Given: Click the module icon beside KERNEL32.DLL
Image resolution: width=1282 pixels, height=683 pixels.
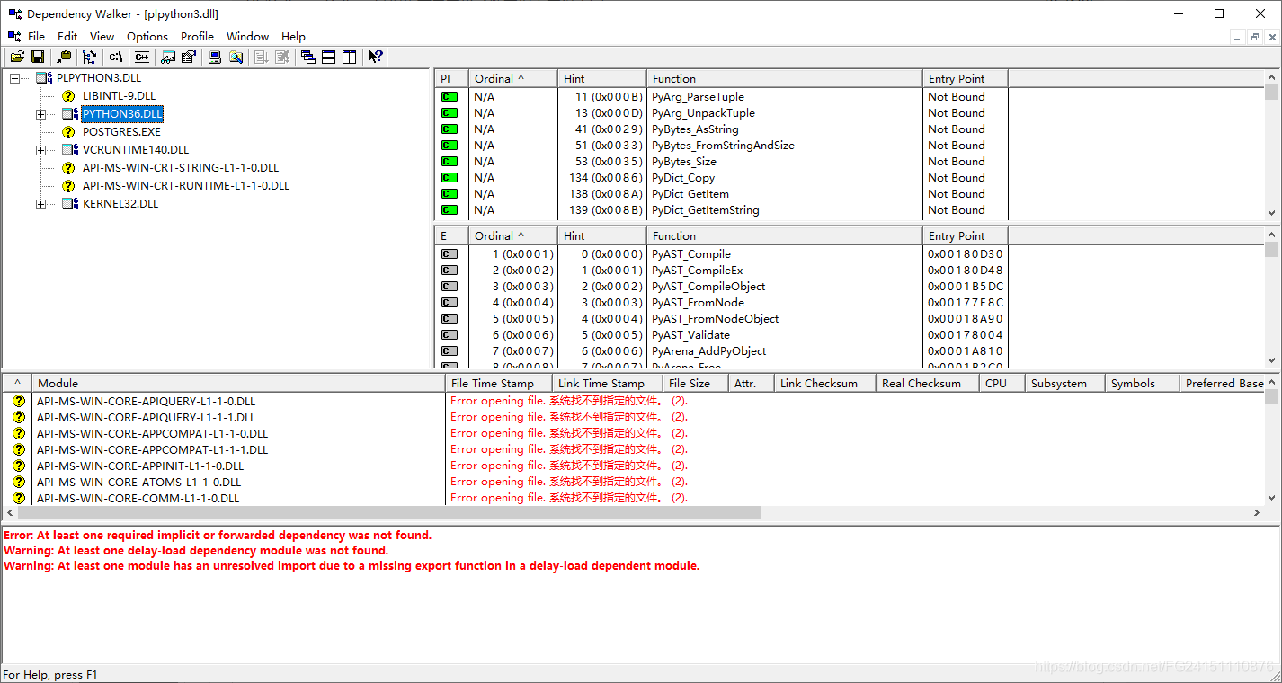Looking at the screenshot, I should (69, 204).
